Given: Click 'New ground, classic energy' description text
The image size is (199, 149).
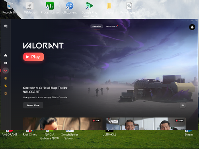Looking at the screenshot, I should coord(45,97).
